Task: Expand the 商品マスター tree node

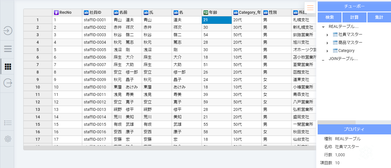Action: tap(327, 43)
